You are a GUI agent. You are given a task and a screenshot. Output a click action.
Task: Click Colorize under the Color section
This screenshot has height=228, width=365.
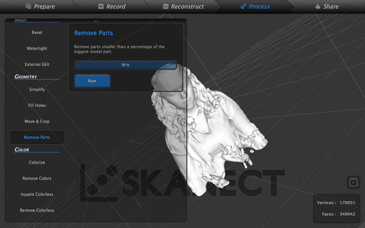click(37, 162)
